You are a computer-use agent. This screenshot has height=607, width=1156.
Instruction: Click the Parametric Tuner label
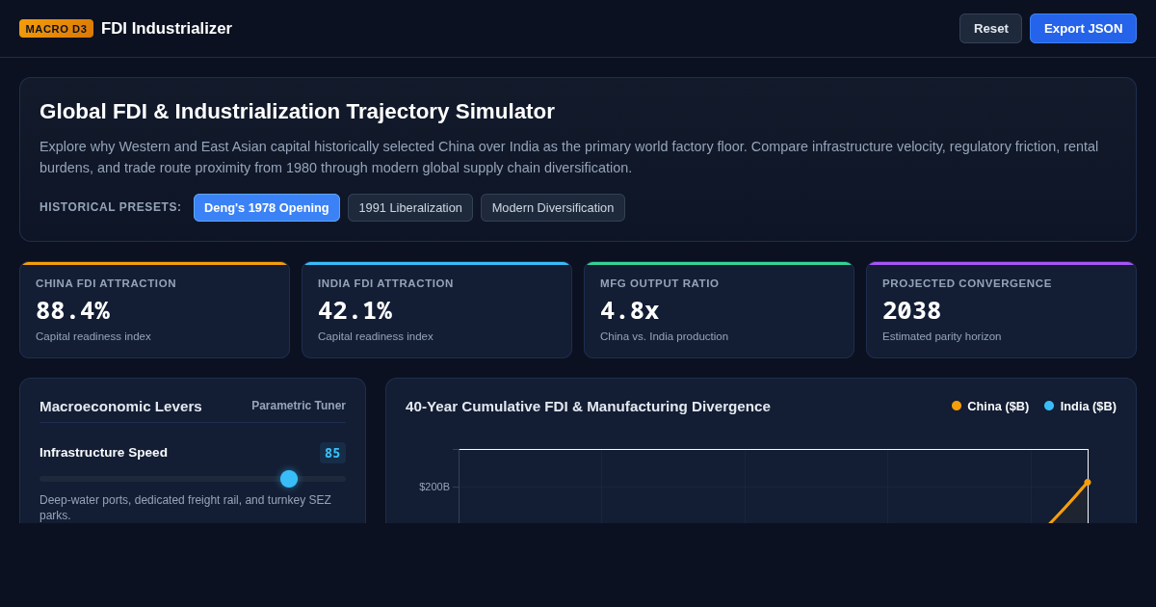(x=299, y=406)
